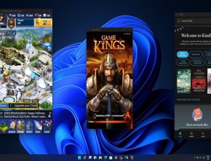
Task: Open The President's Daughter book cover
Action: (199, 81)
